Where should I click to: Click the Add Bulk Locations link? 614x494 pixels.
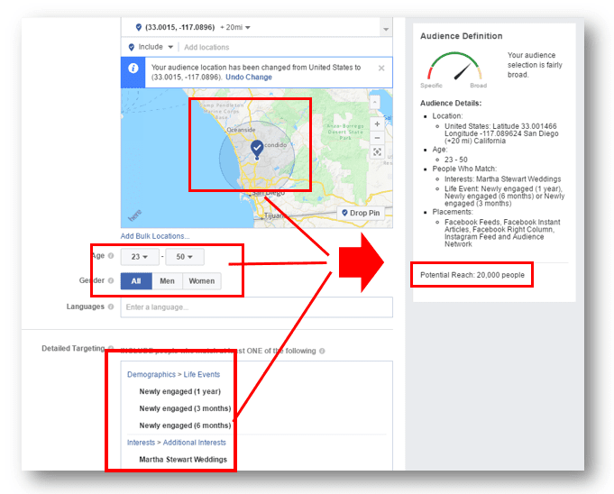pyautogui.click(x=155, y=236)
